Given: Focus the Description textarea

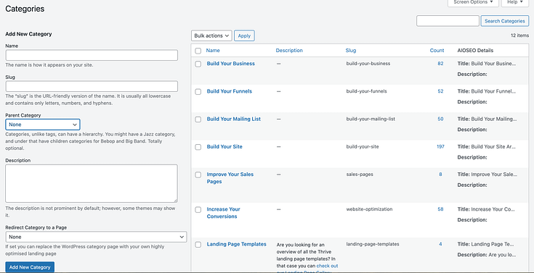Looking at the screenshot, I should click(x=92, y=184).
